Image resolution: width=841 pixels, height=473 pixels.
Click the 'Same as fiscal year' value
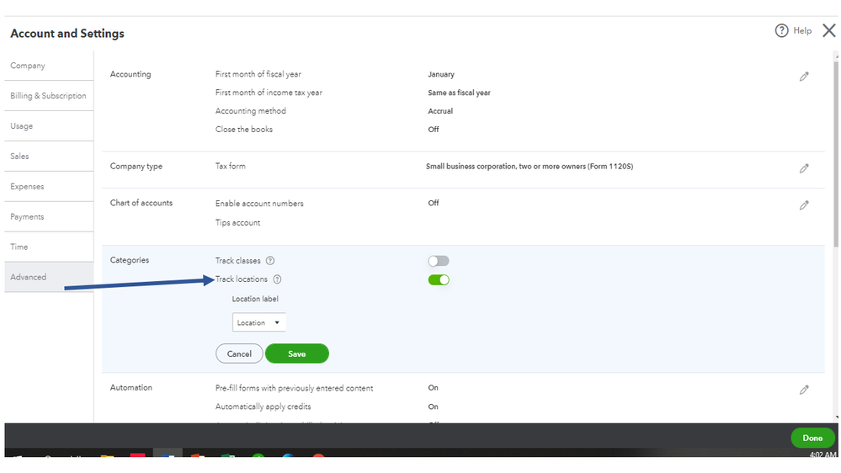[459, 93]
